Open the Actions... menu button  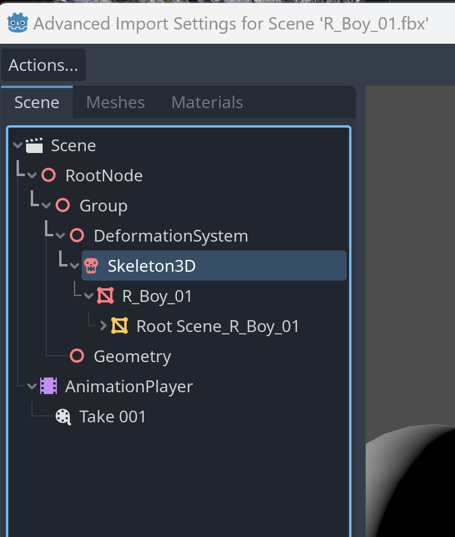click(x=44, y=65)
